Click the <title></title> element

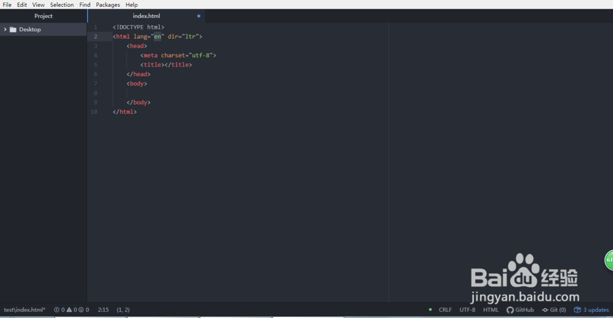(166, 65)
